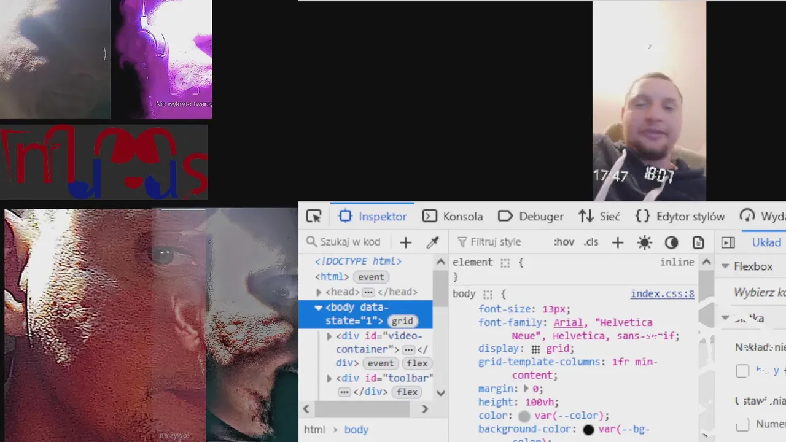This screenshot has width=786, height=442.
Task: Click the rules pane scroll up arrow
Action: [706, 262]
